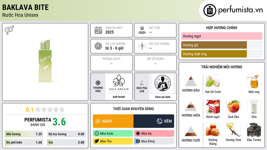
Task: Click the sun icon in the Ngày bar
Action: [98, 121]
